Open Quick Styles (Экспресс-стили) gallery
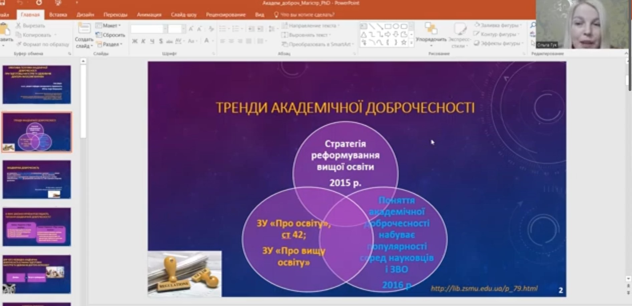 [x=460, y=35]
